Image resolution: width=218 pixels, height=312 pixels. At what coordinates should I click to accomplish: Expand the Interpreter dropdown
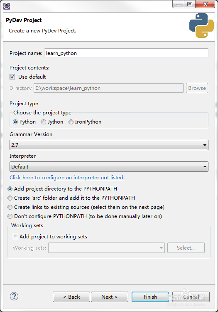[x=109, y=167]
